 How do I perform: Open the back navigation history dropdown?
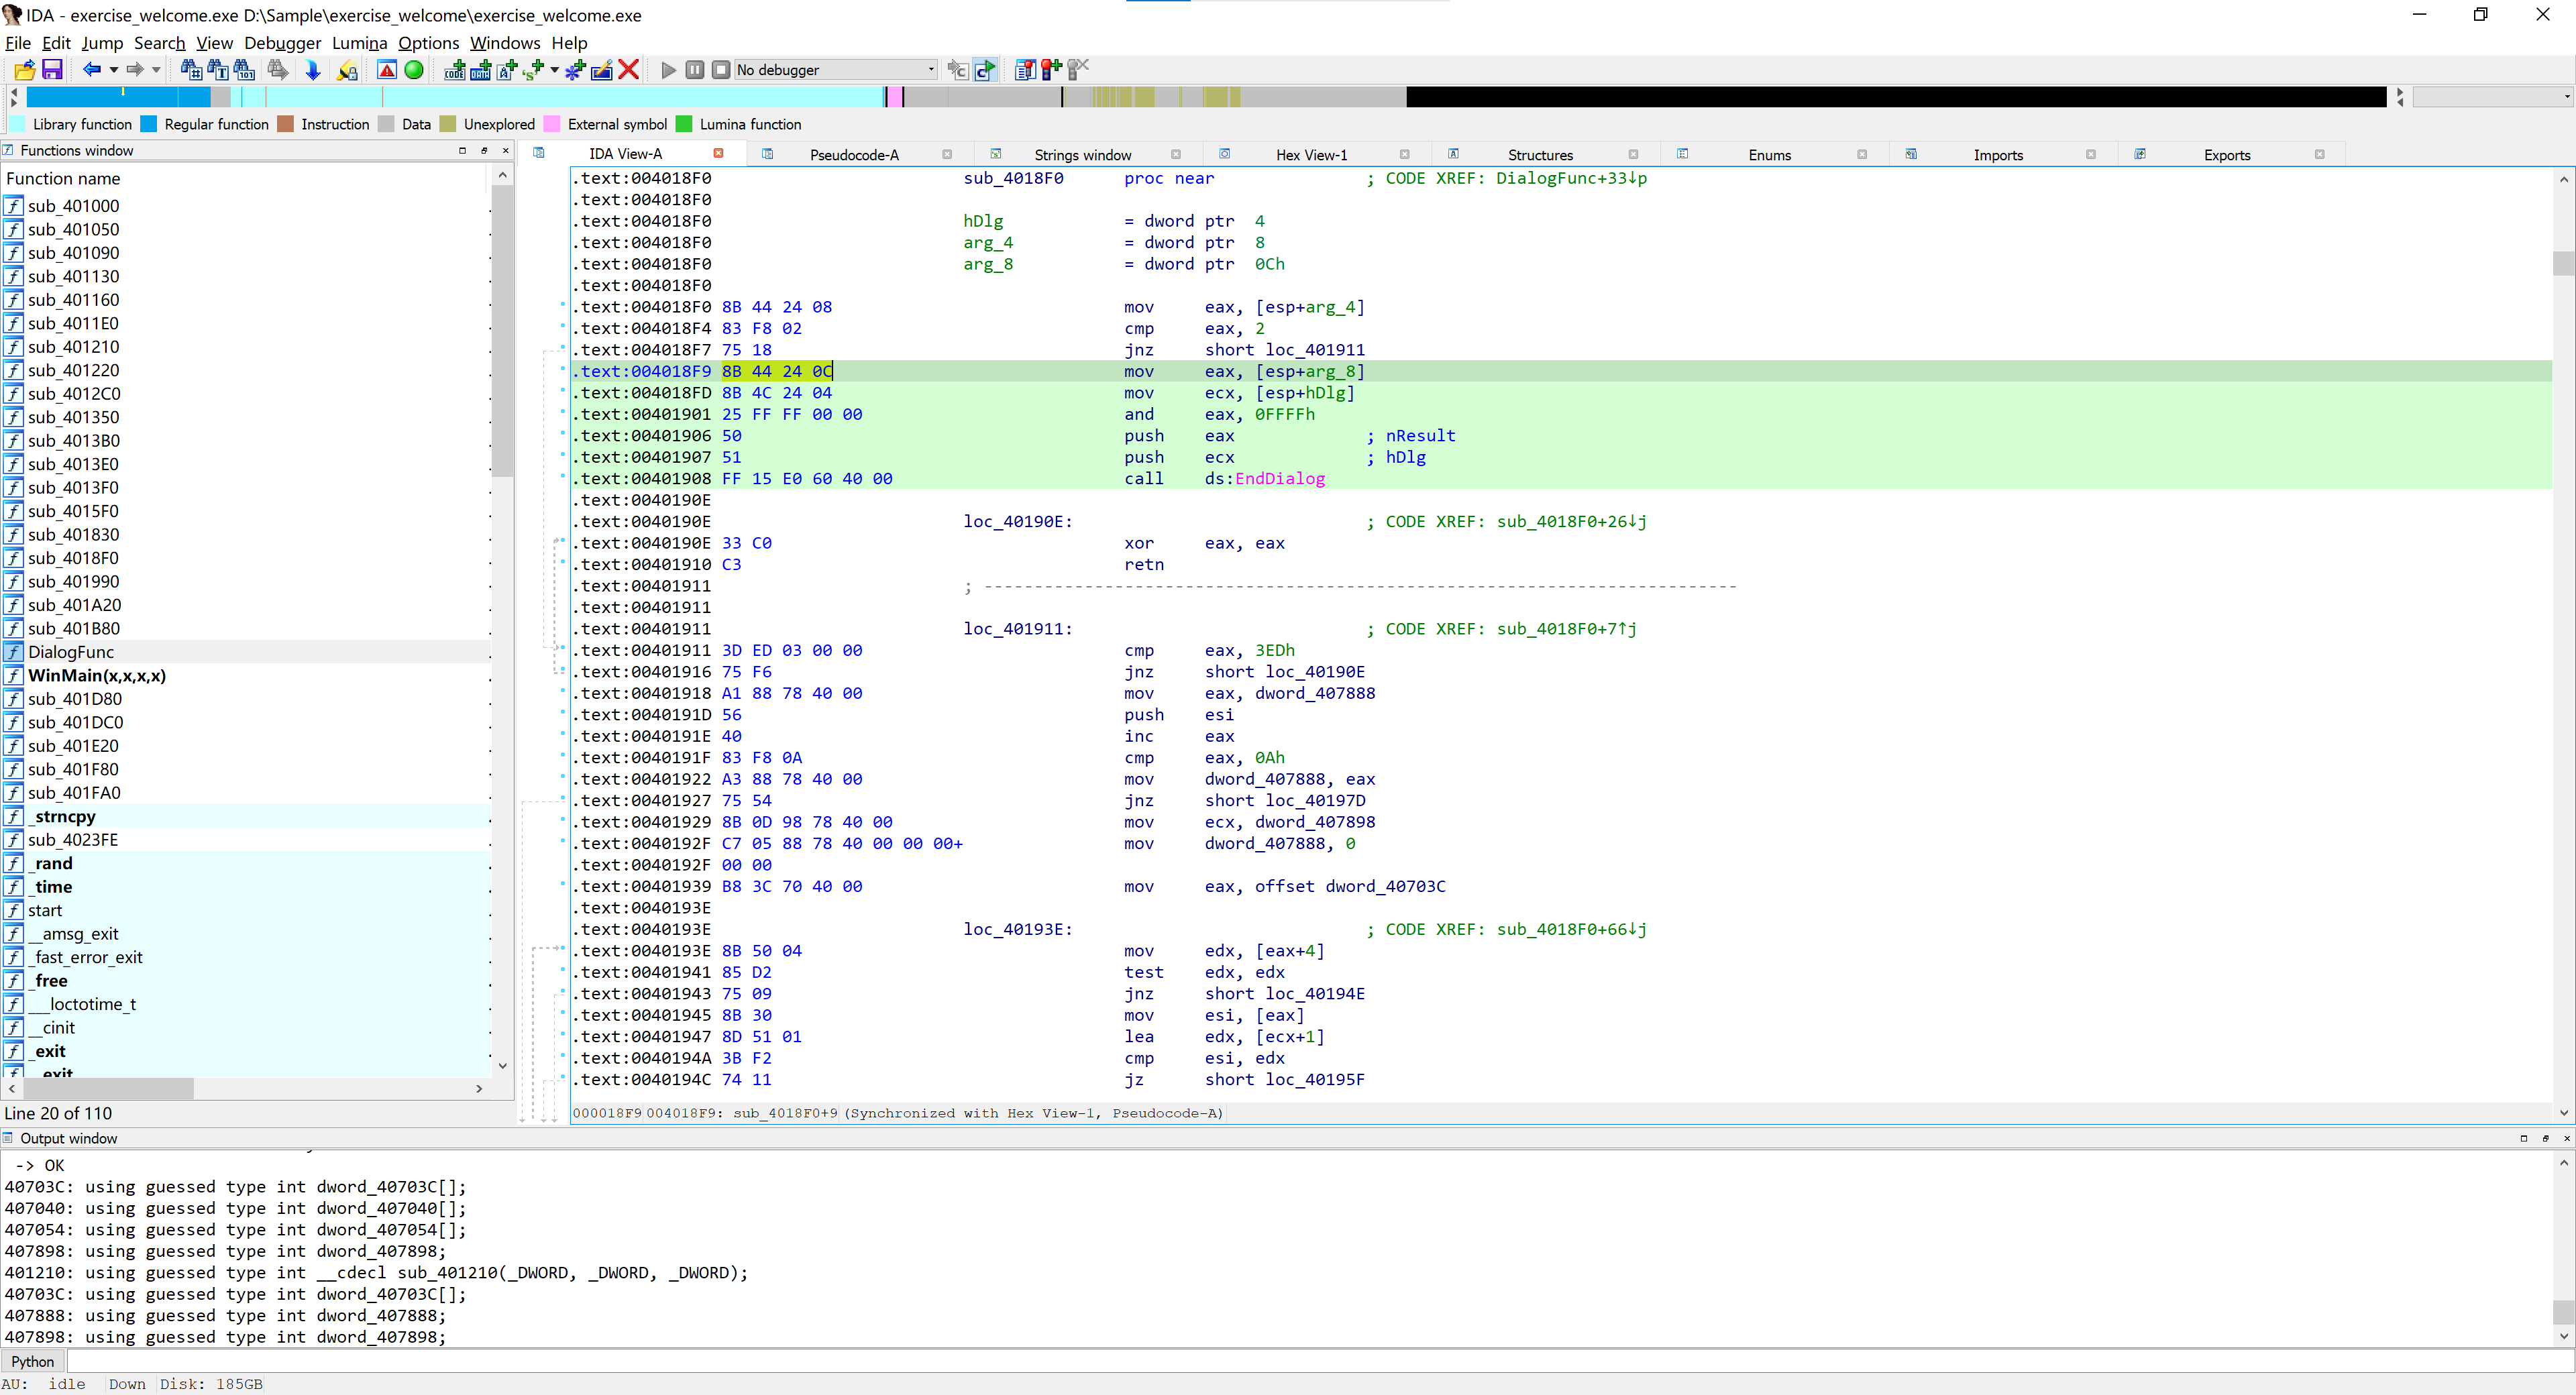point(113,70)
